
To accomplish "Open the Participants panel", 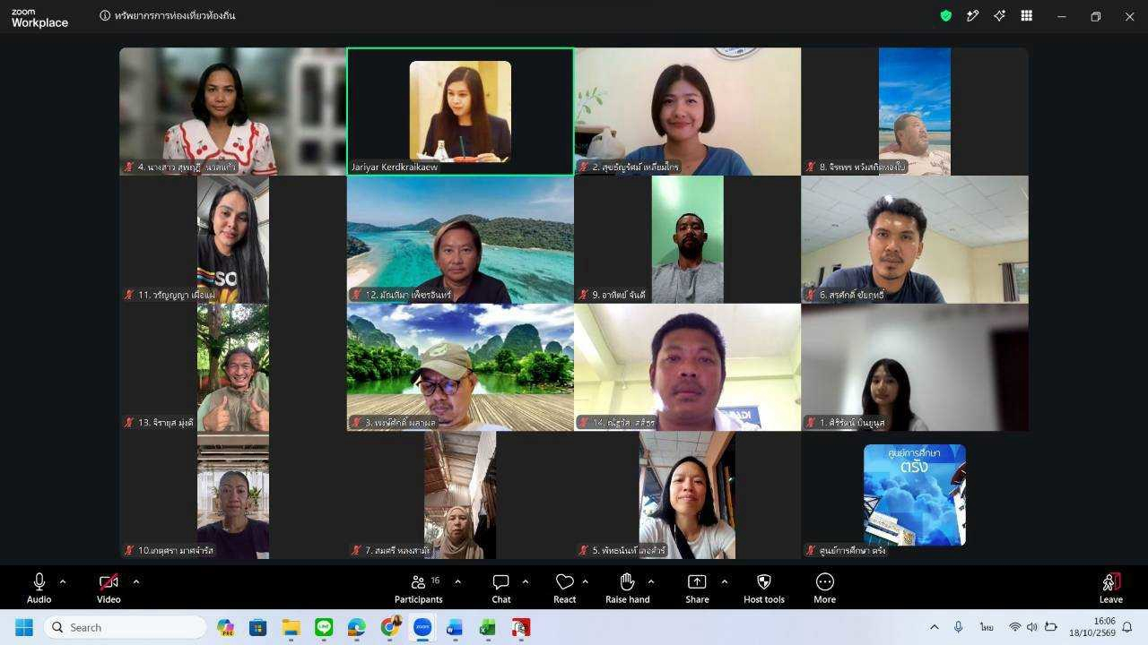I will click(x=418, y=589).
